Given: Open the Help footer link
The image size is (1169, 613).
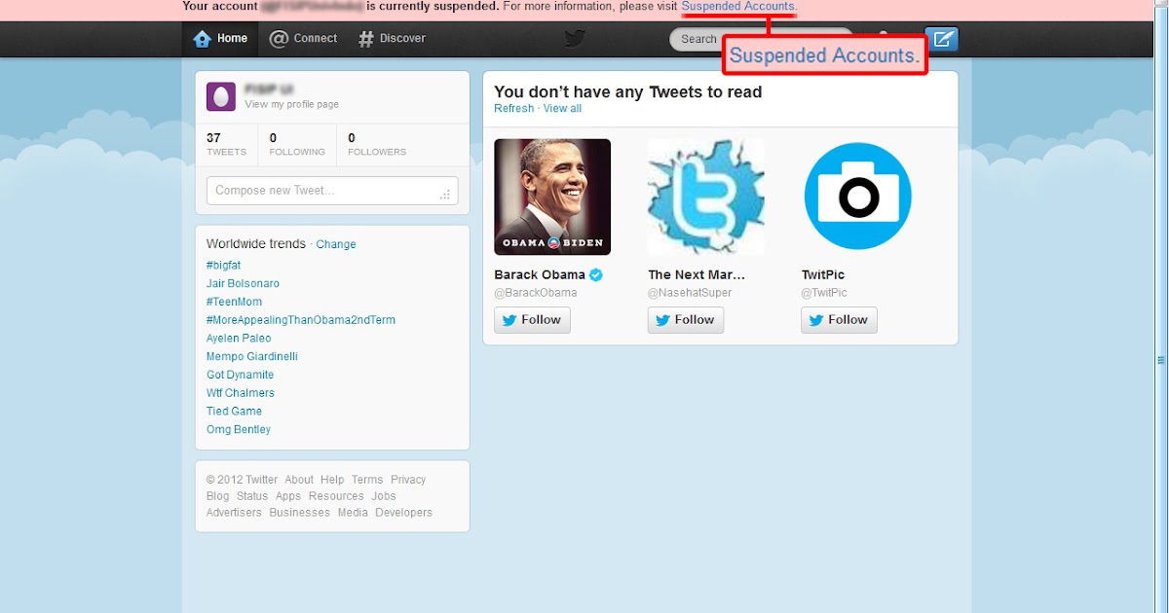Looking at the screenshot, I should coord(332,480).
